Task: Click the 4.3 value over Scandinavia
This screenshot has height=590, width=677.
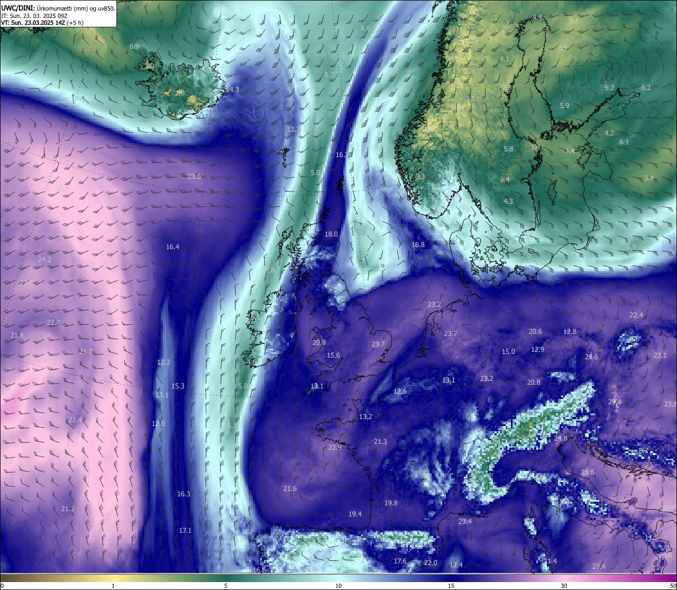Action: (x=508, y=202)
